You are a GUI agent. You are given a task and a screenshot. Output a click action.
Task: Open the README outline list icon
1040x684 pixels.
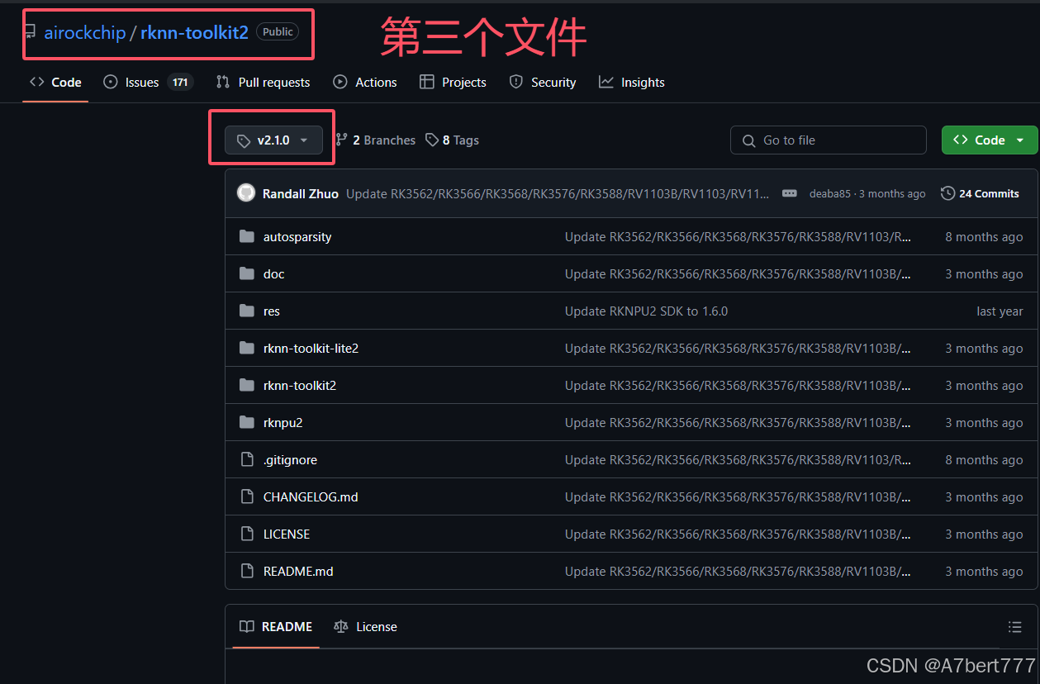(1015, 627)
